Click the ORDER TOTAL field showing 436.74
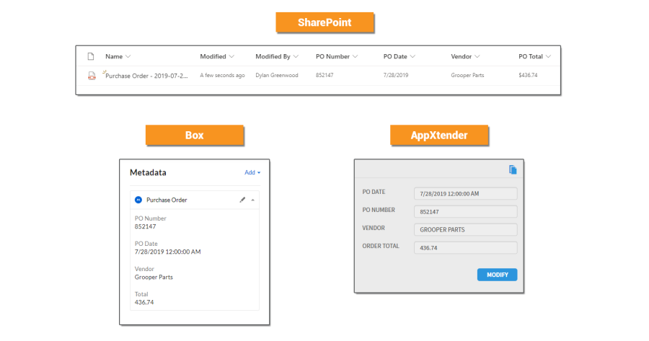This screenshot has height=341, width=649. (466, 248)
